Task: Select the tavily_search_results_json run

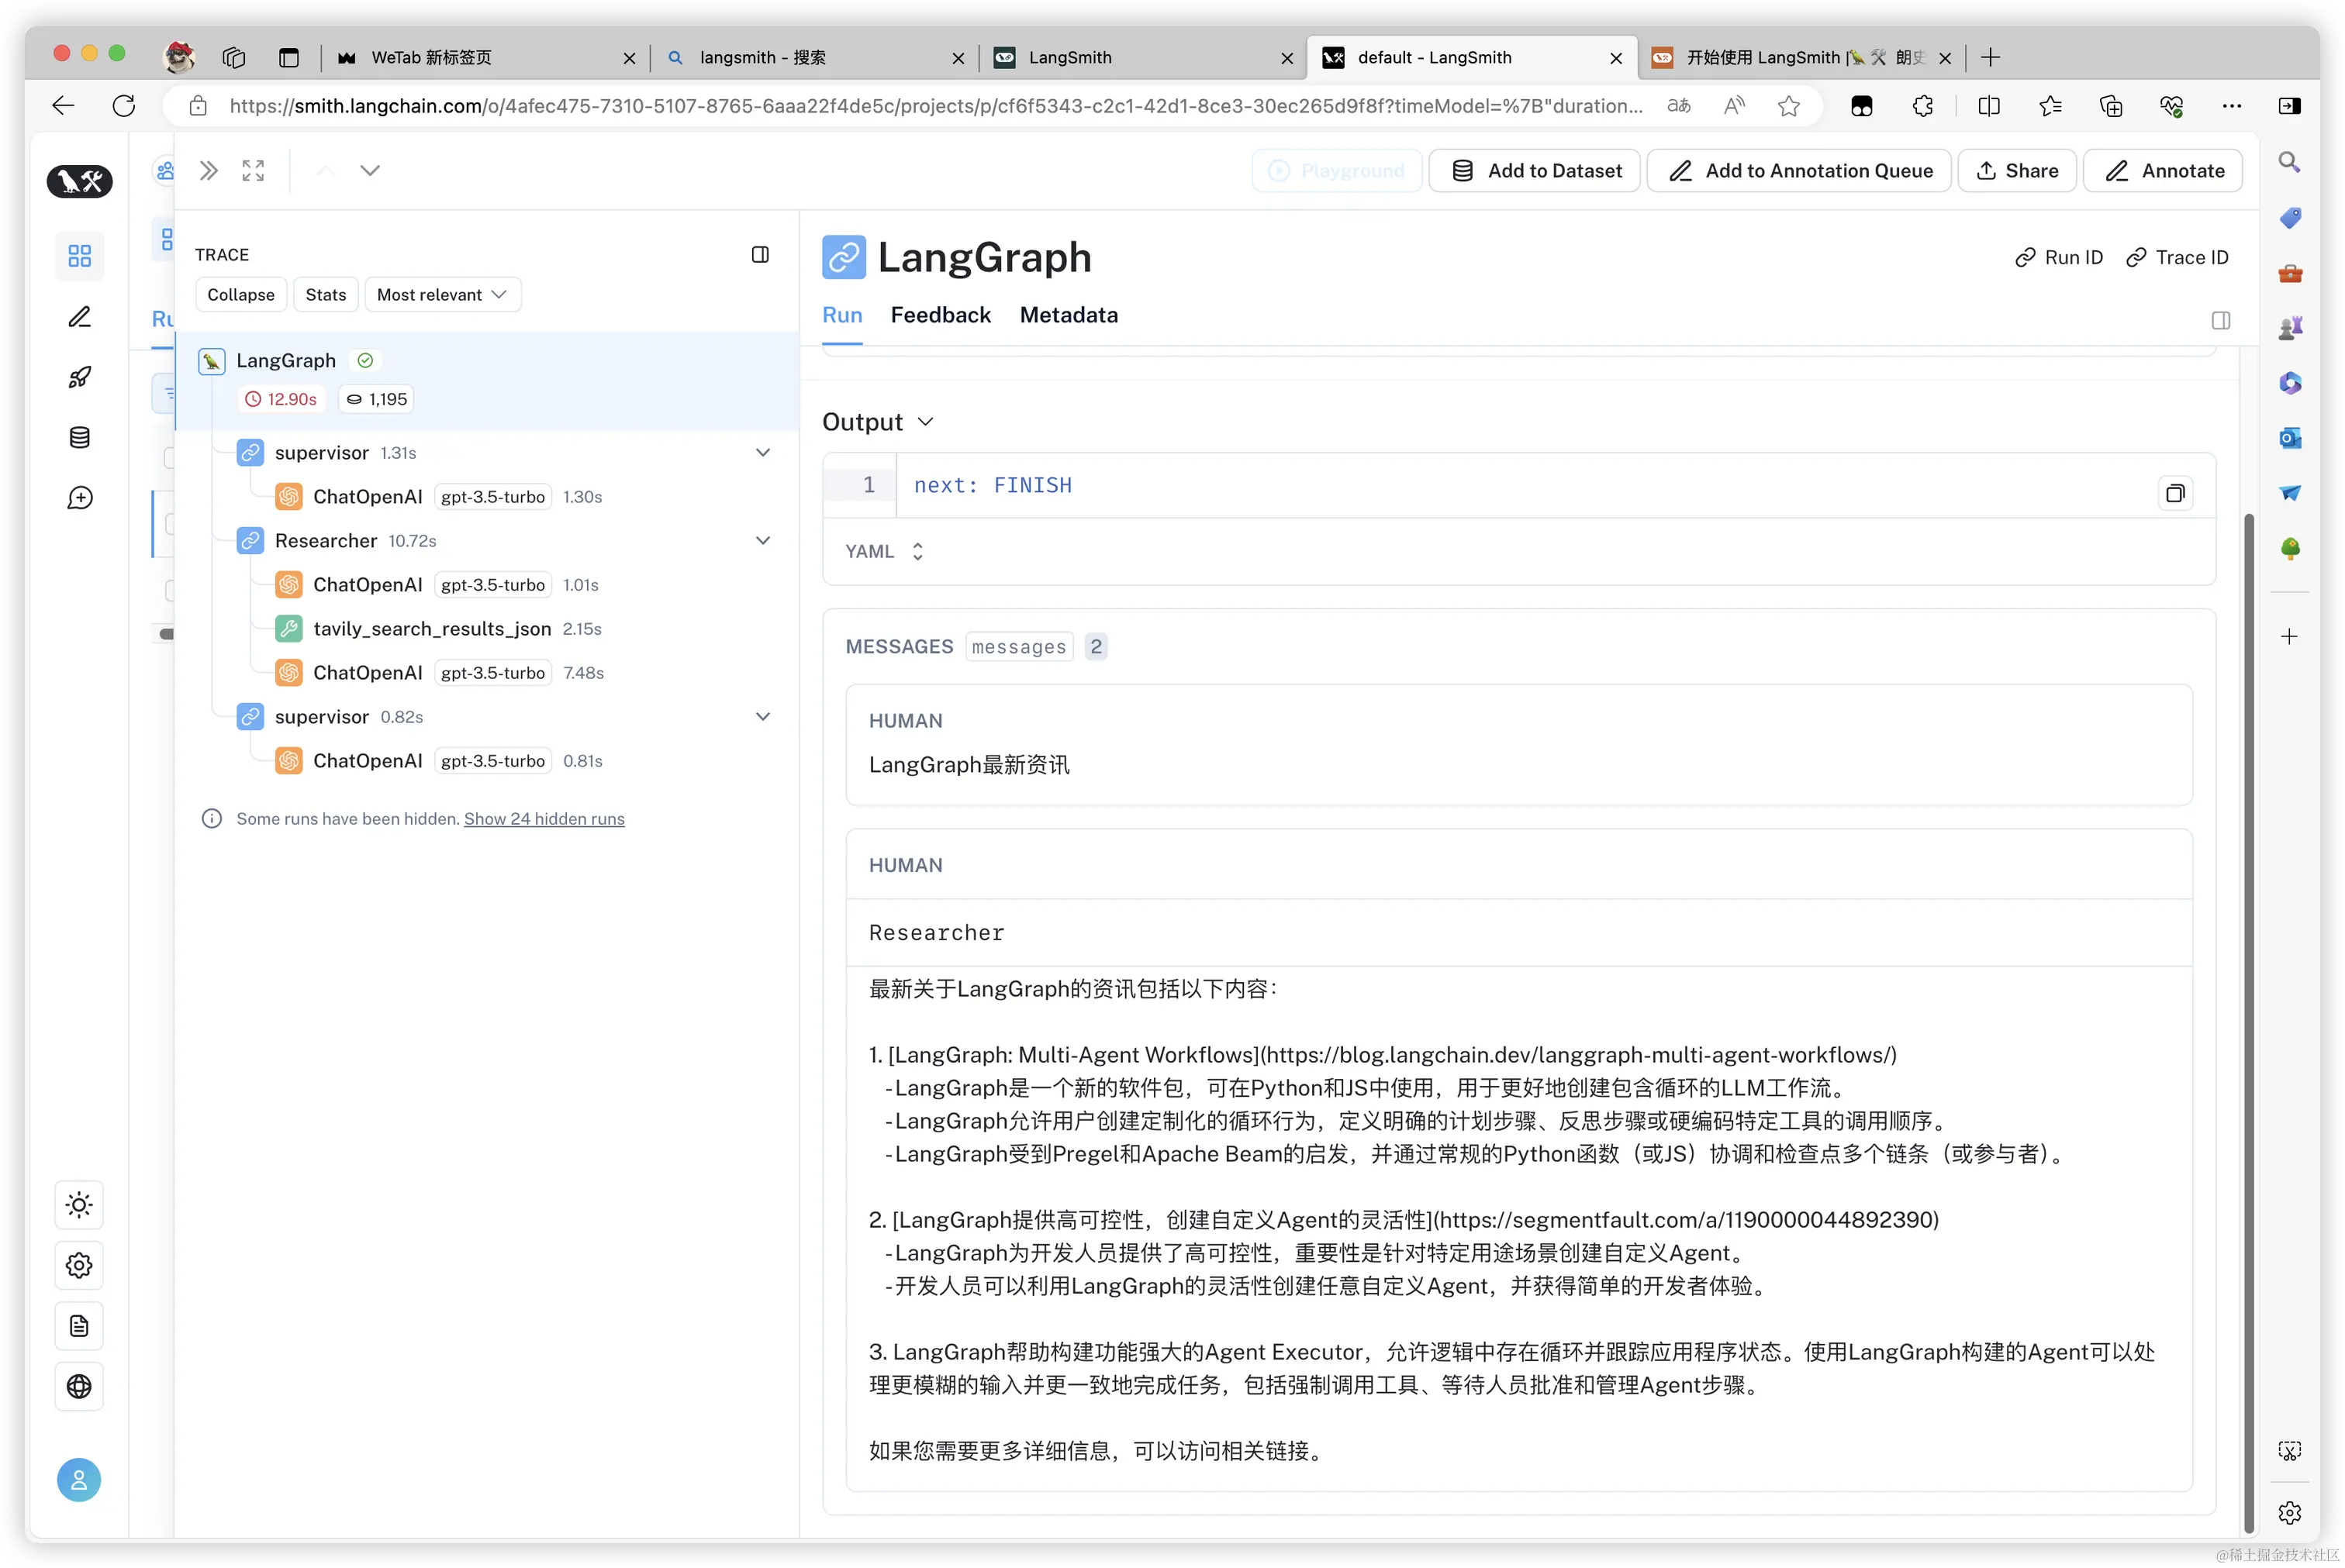Action: point(431,629)
